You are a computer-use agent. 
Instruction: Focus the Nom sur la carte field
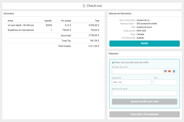point(144,93)
